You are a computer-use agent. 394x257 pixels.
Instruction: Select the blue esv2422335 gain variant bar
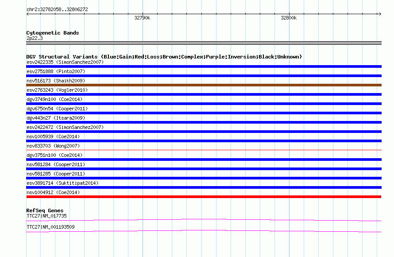tap(204, 66)
